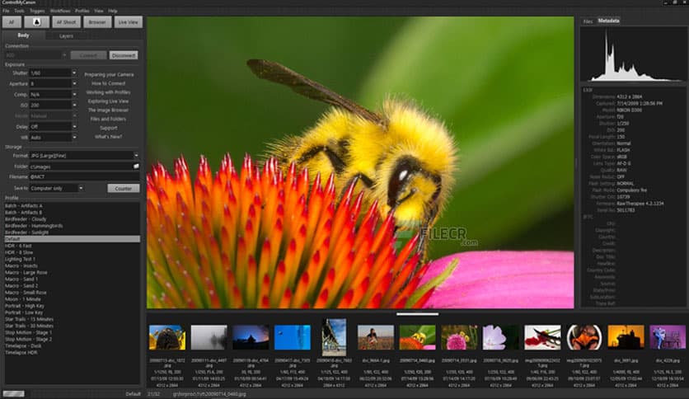This screenshot has height=399, width=689.
Task: Open the Workflows menu
Action: point(60,11)
